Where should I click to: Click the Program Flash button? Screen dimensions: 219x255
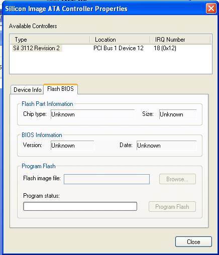(x=172, y=207)
